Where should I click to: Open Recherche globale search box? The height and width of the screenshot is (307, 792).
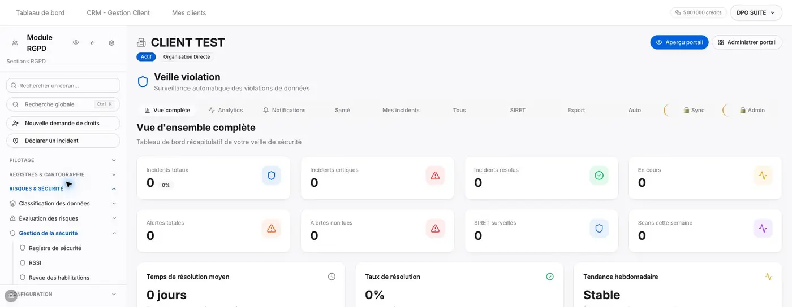[x=63, y=104]
